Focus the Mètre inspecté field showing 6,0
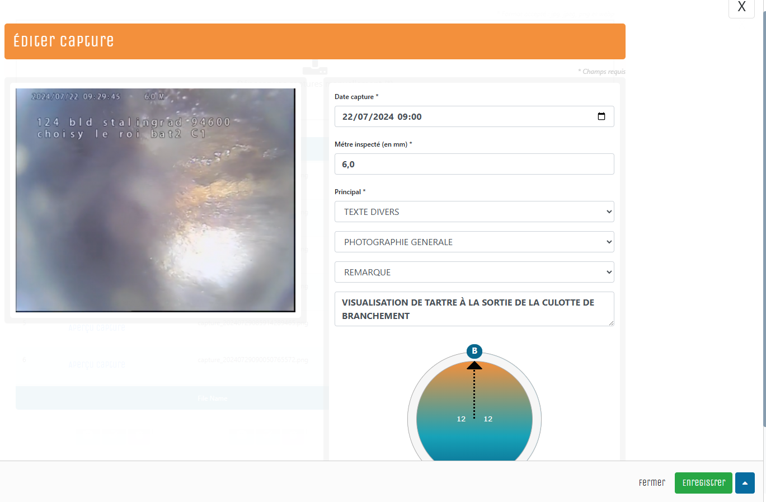766x502 pixels. tap(474, 164)
